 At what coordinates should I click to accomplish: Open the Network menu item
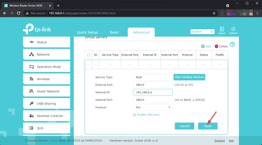(x=47, y=54)
